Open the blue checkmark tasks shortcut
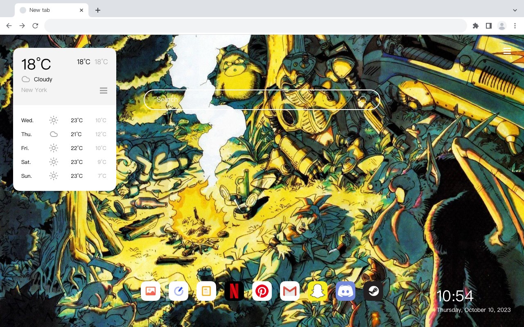 pos(178,291)
